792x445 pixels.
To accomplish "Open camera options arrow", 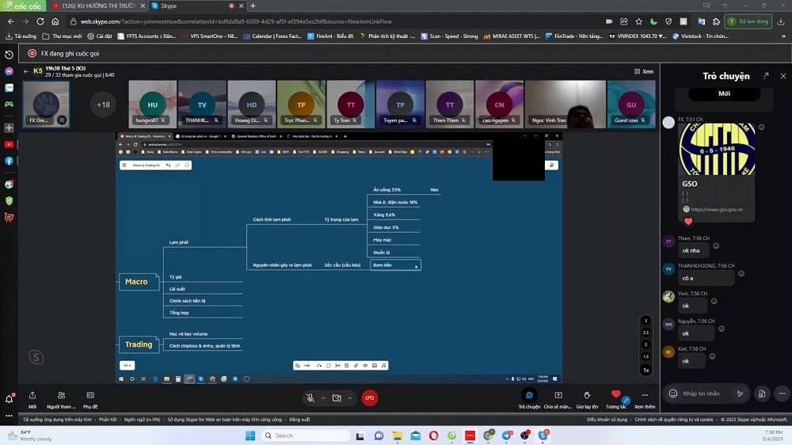I will click(349, 398).
